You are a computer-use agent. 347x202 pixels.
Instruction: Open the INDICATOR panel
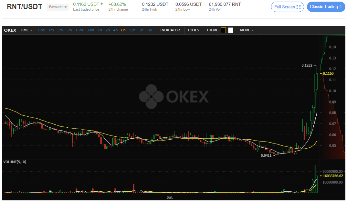pos(170,30)
